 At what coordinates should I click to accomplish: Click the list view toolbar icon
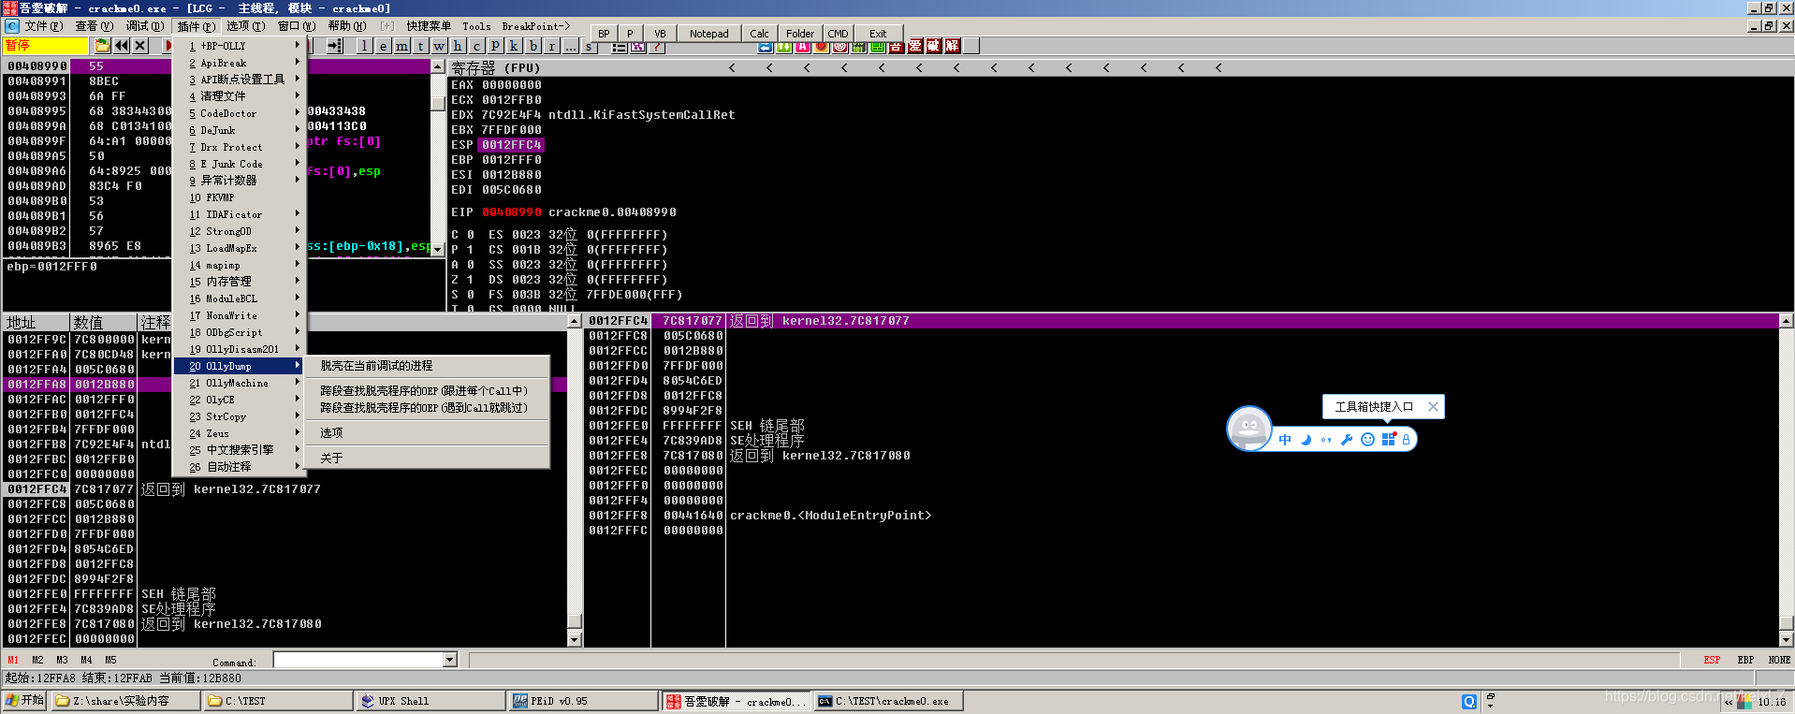[619, 46]
